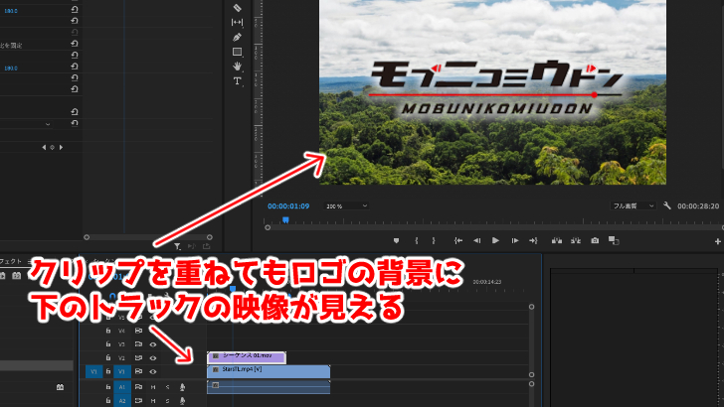Open the Effect Controls dropdown chevron

tap(48, 124)
